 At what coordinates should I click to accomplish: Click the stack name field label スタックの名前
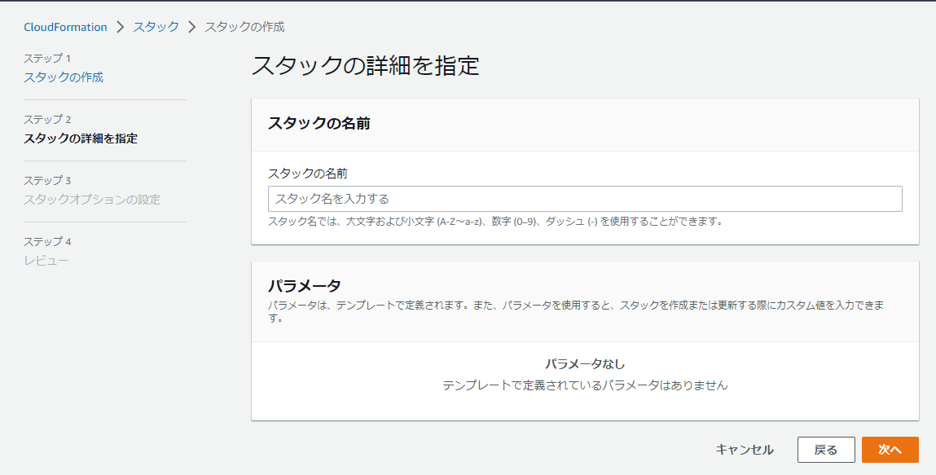pyautogui.click(x=298, y=172)
